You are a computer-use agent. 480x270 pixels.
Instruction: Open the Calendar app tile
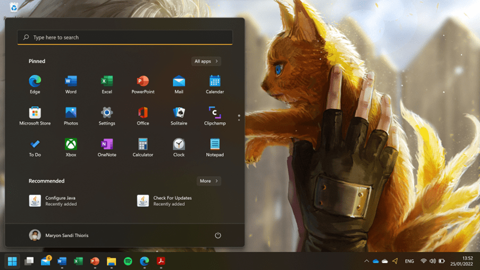pos(215,84)
